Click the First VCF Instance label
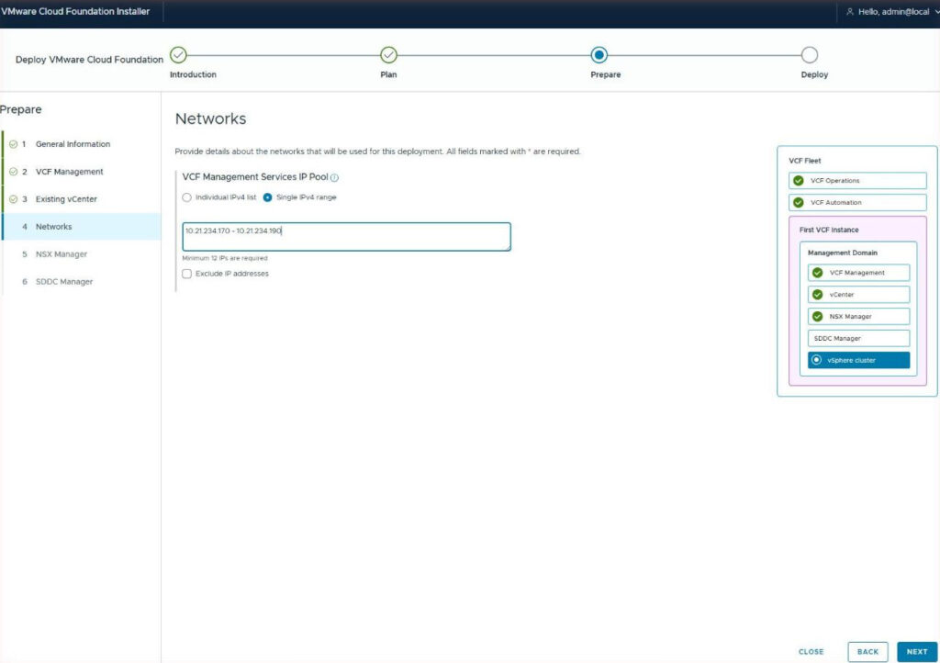Viewport: 940px width, 663px height. [x=829, y=230]
